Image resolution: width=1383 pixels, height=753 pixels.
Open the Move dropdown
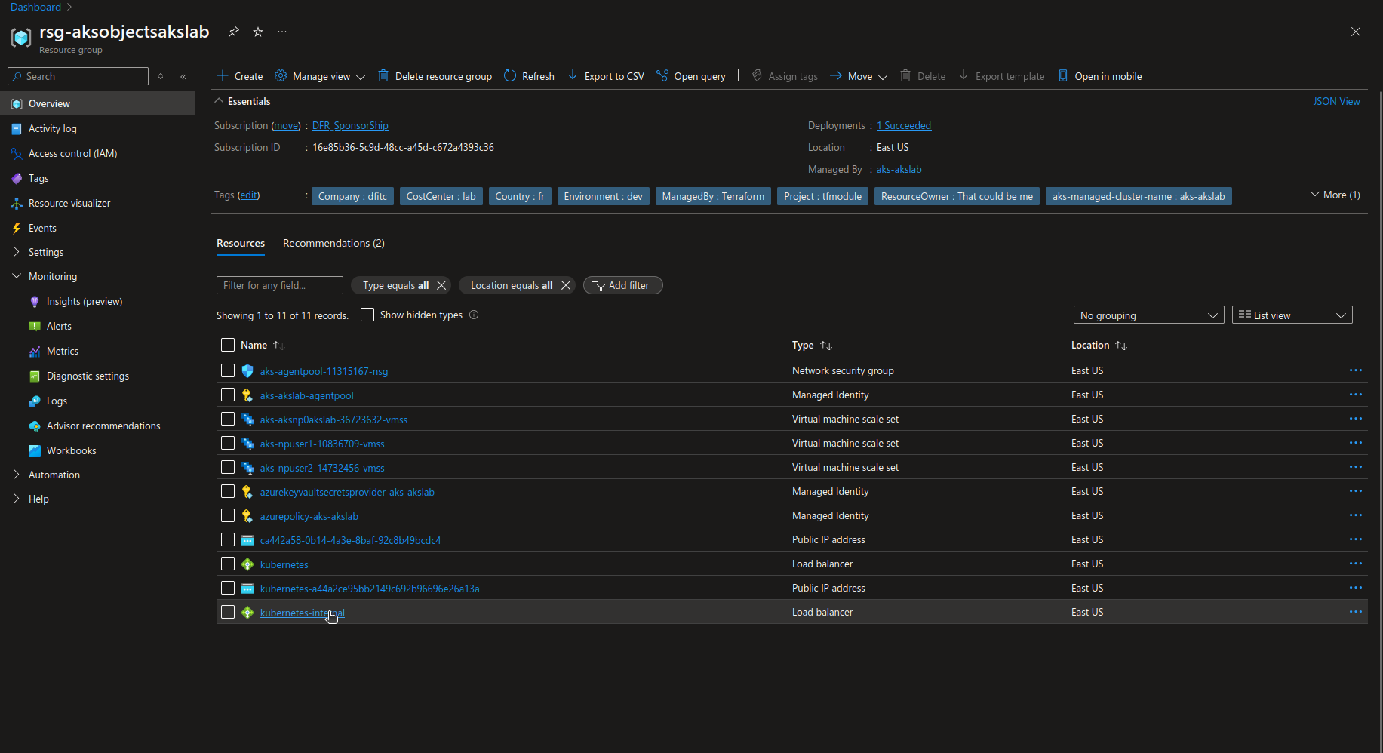click(859, 76)
